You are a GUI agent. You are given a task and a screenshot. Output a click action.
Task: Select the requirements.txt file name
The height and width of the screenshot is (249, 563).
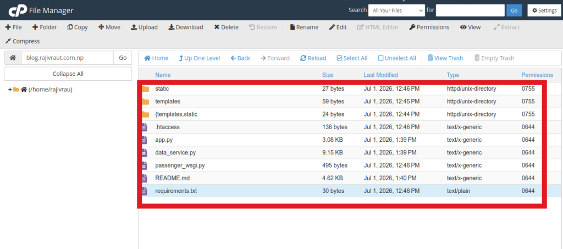pos(176,191)
